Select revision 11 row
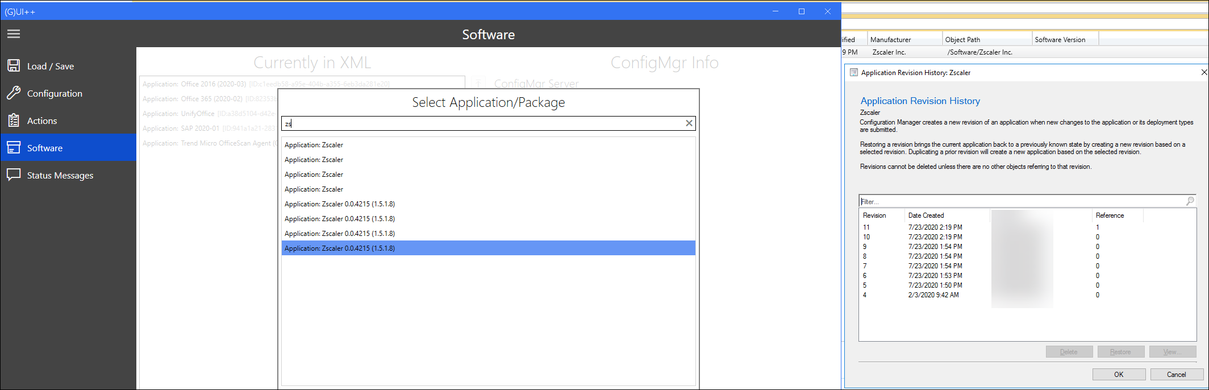The width and height of the screenshot is (1209, 390). pyautogui.click(x=1027, y=227)
